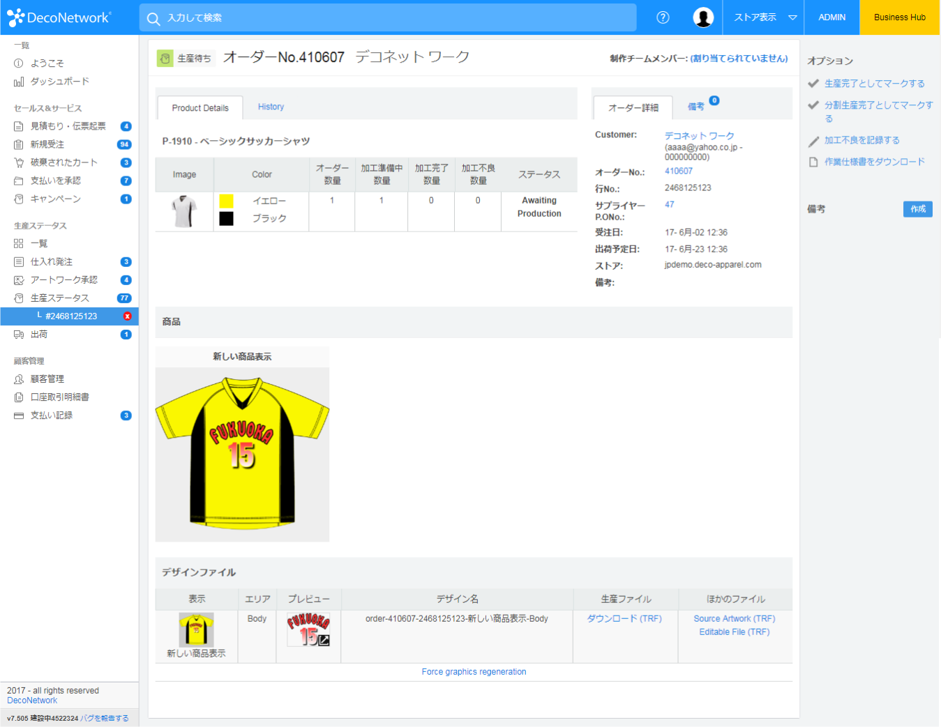941x727 pixels.
Task: Open supplier PO number 47 link
Action: tap(670, 204)
